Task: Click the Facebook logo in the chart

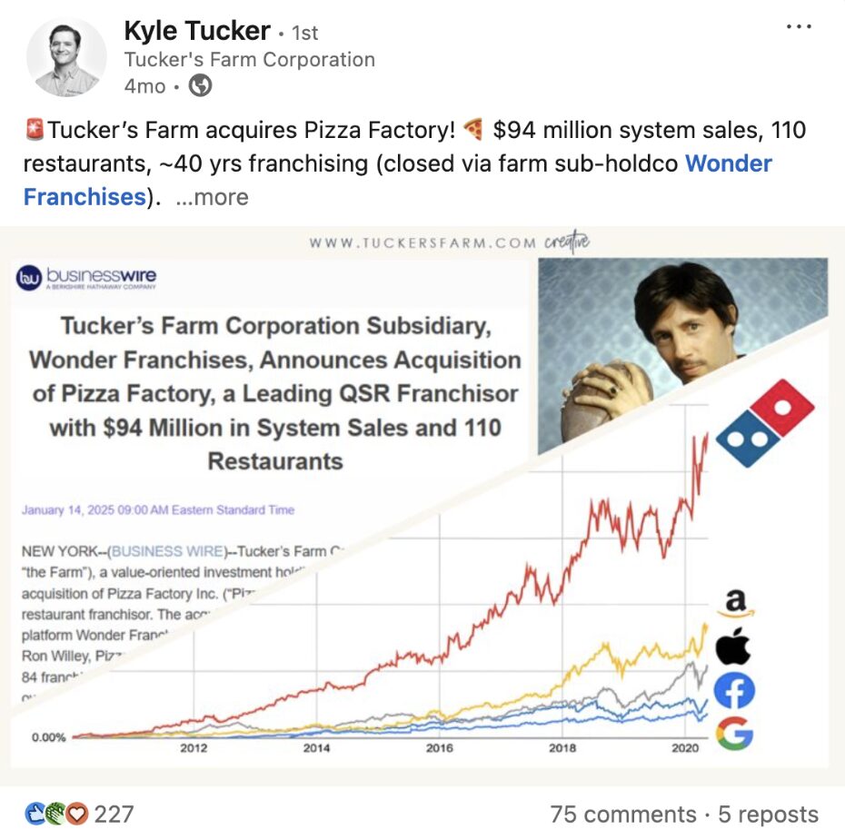Action: pyautogui.click(x=734, y=692)
